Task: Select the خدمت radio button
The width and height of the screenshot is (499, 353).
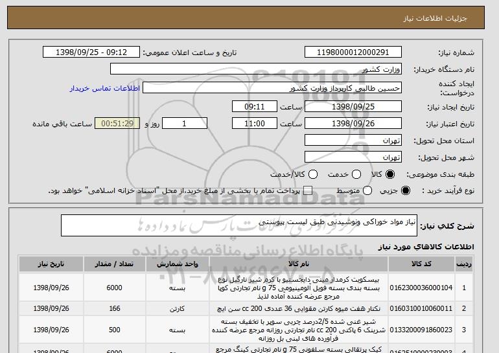Action: click(x=356, y=174)
